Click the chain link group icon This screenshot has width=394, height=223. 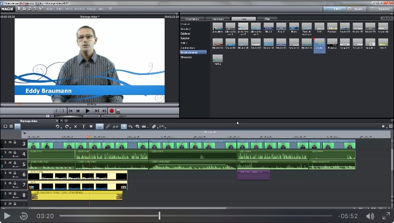tap(107, 126)
